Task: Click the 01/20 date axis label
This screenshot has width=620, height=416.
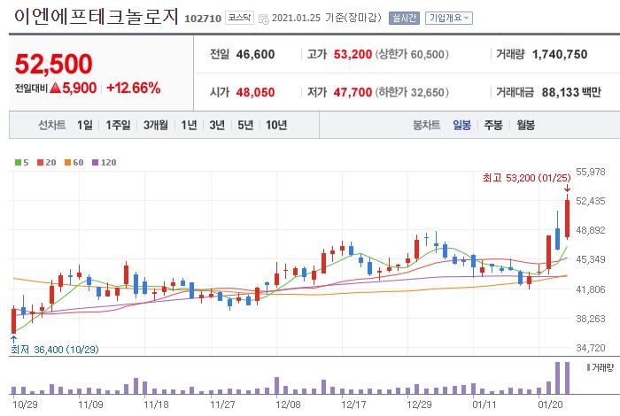Action: [x=550, y=405]
